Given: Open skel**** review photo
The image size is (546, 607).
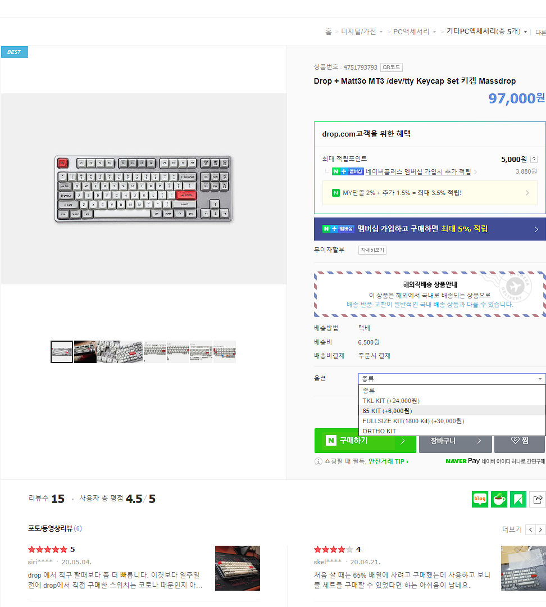Looking at the screenshot, I should 523,568.
